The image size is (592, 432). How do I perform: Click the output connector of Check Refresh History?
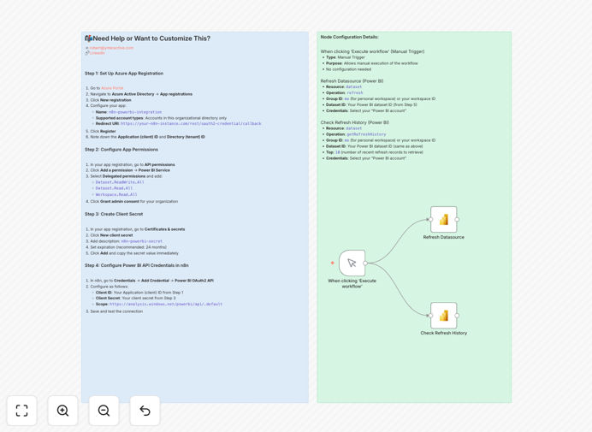point(457,316)
